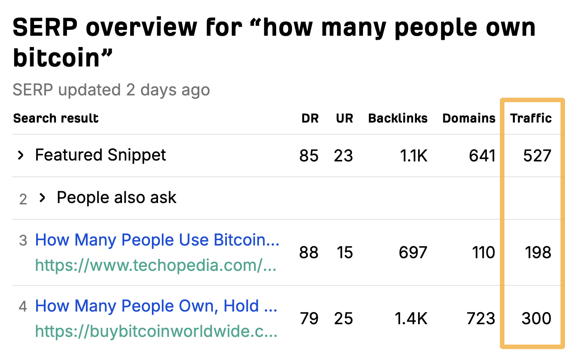Select the People also ask label
565x350 pixels.
(116, 198)
